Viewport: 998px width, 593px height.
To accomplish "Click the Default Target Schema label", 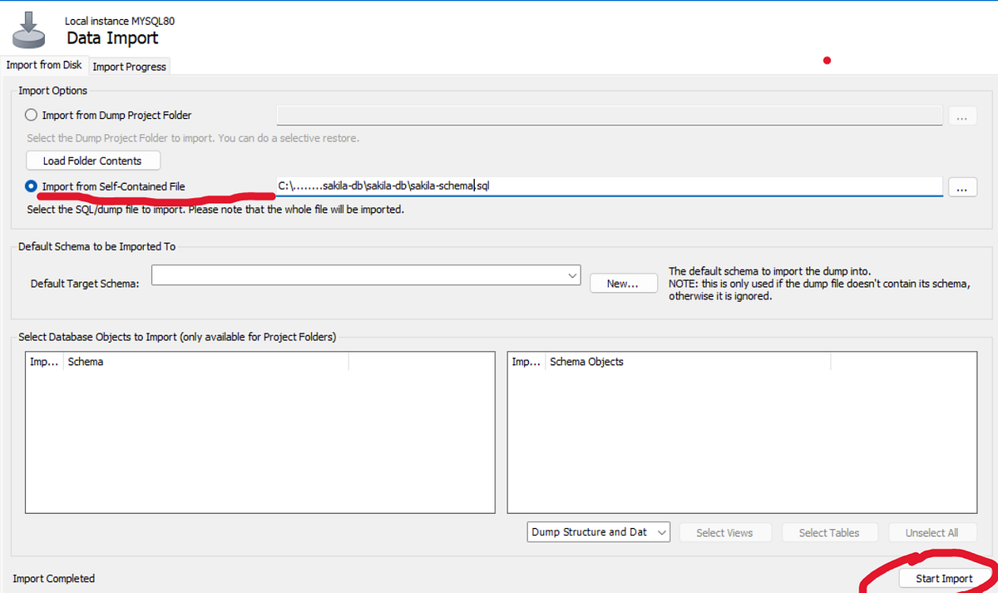I will [85, 284].
